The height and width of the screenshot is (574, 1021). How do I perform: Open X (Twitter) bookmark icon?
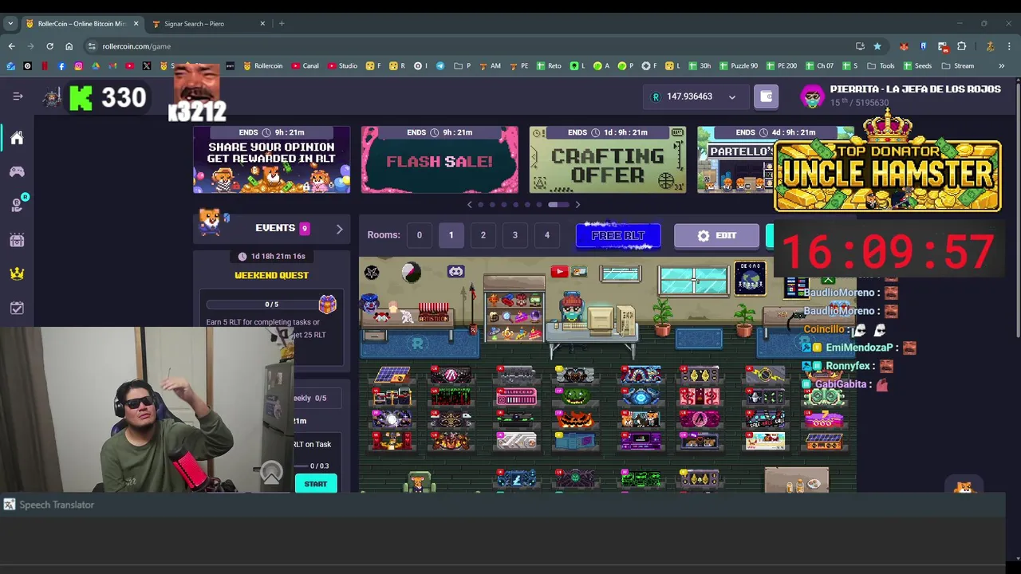coord(147,65)
